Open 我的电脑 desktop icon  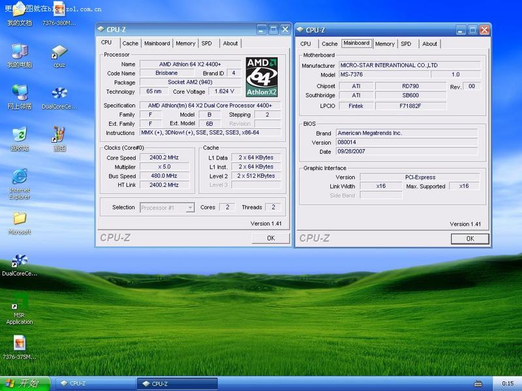tap(20, 51)
